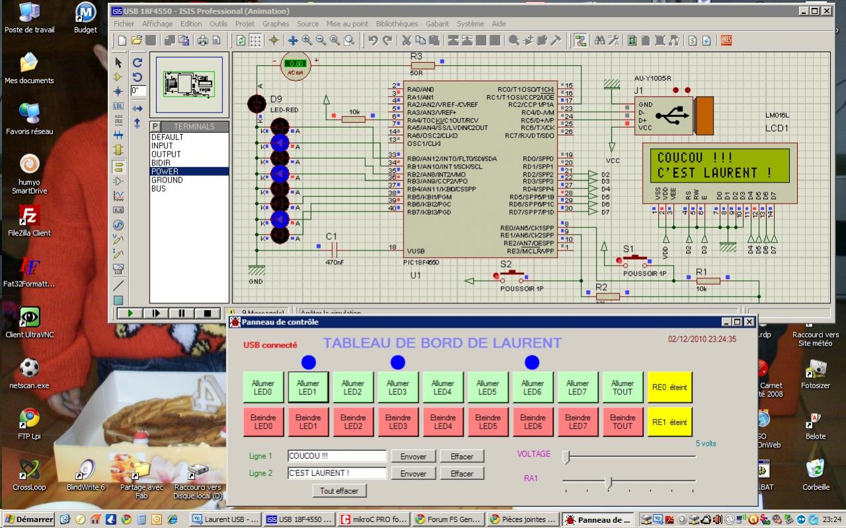Open the Bibliothèques menu

(x=397, y=24)
